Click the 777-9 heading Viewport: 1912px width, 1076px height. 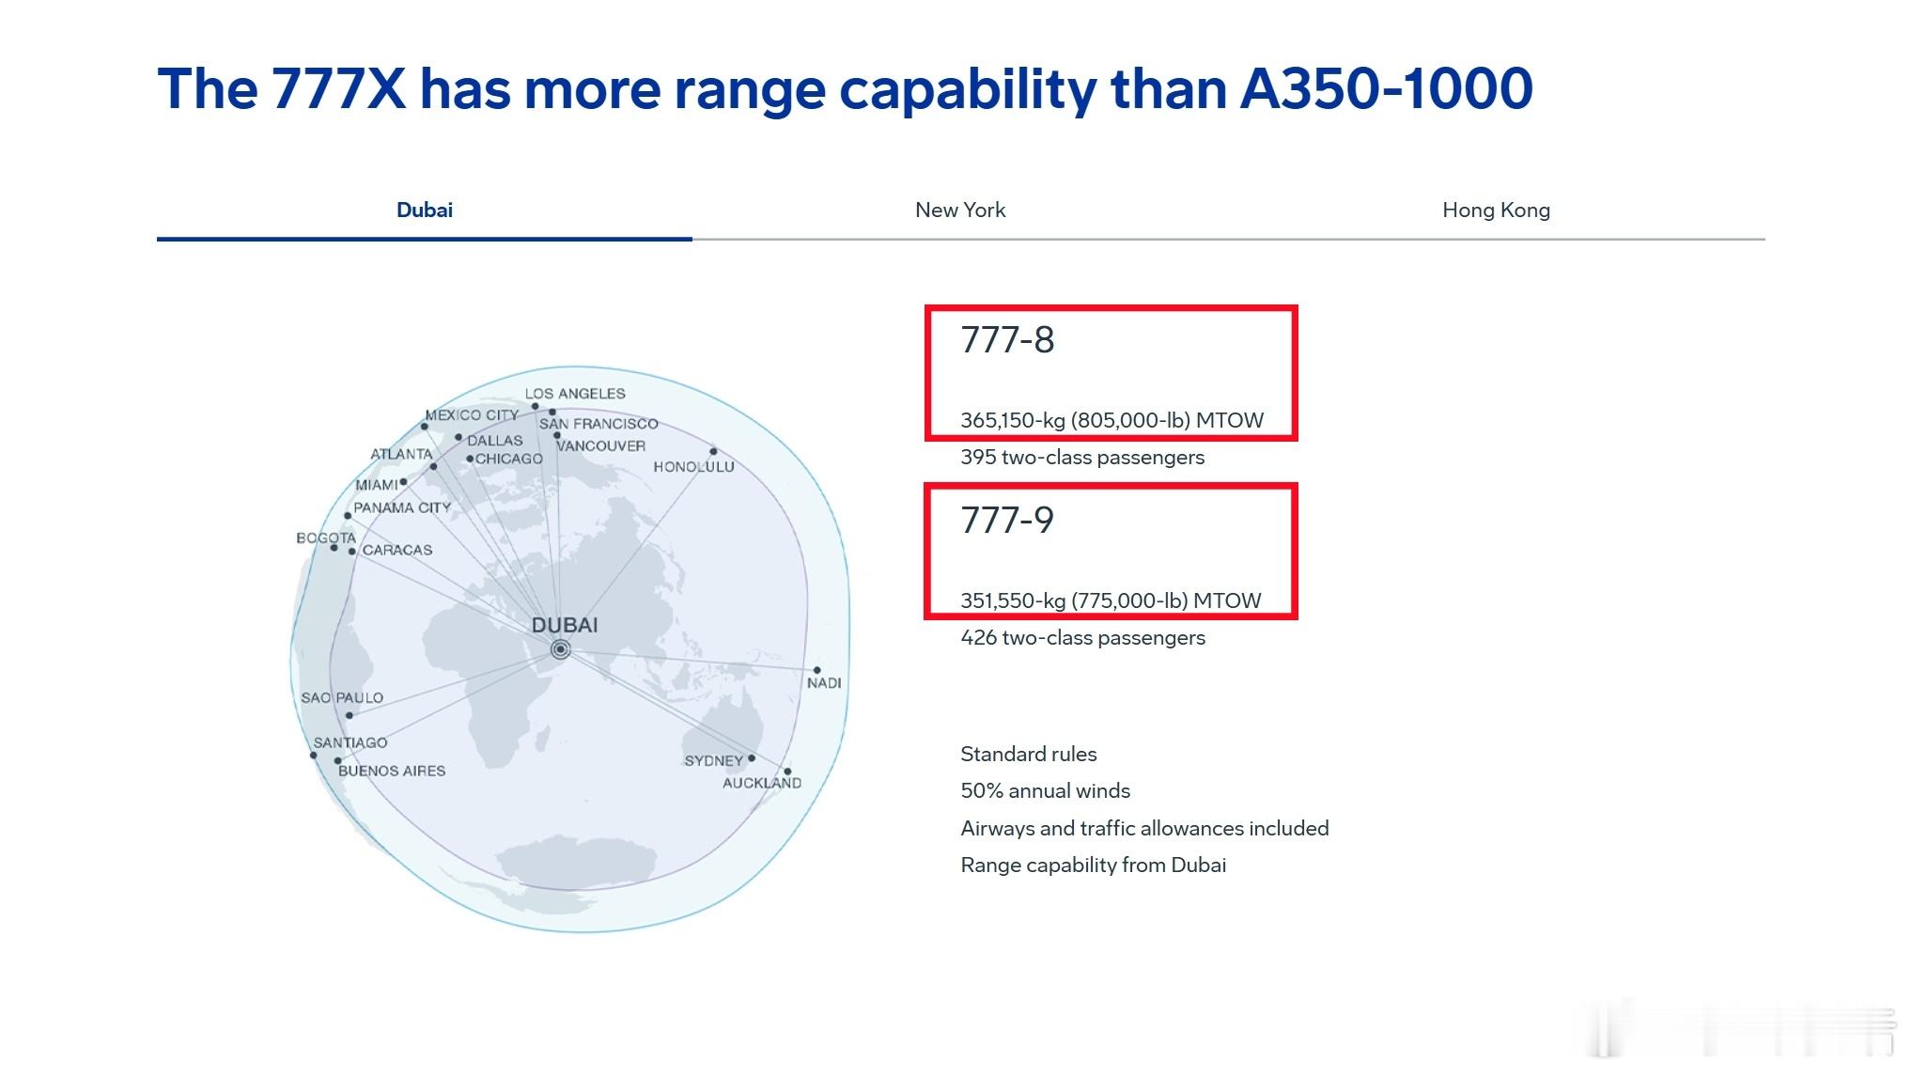click(1007, 521)
